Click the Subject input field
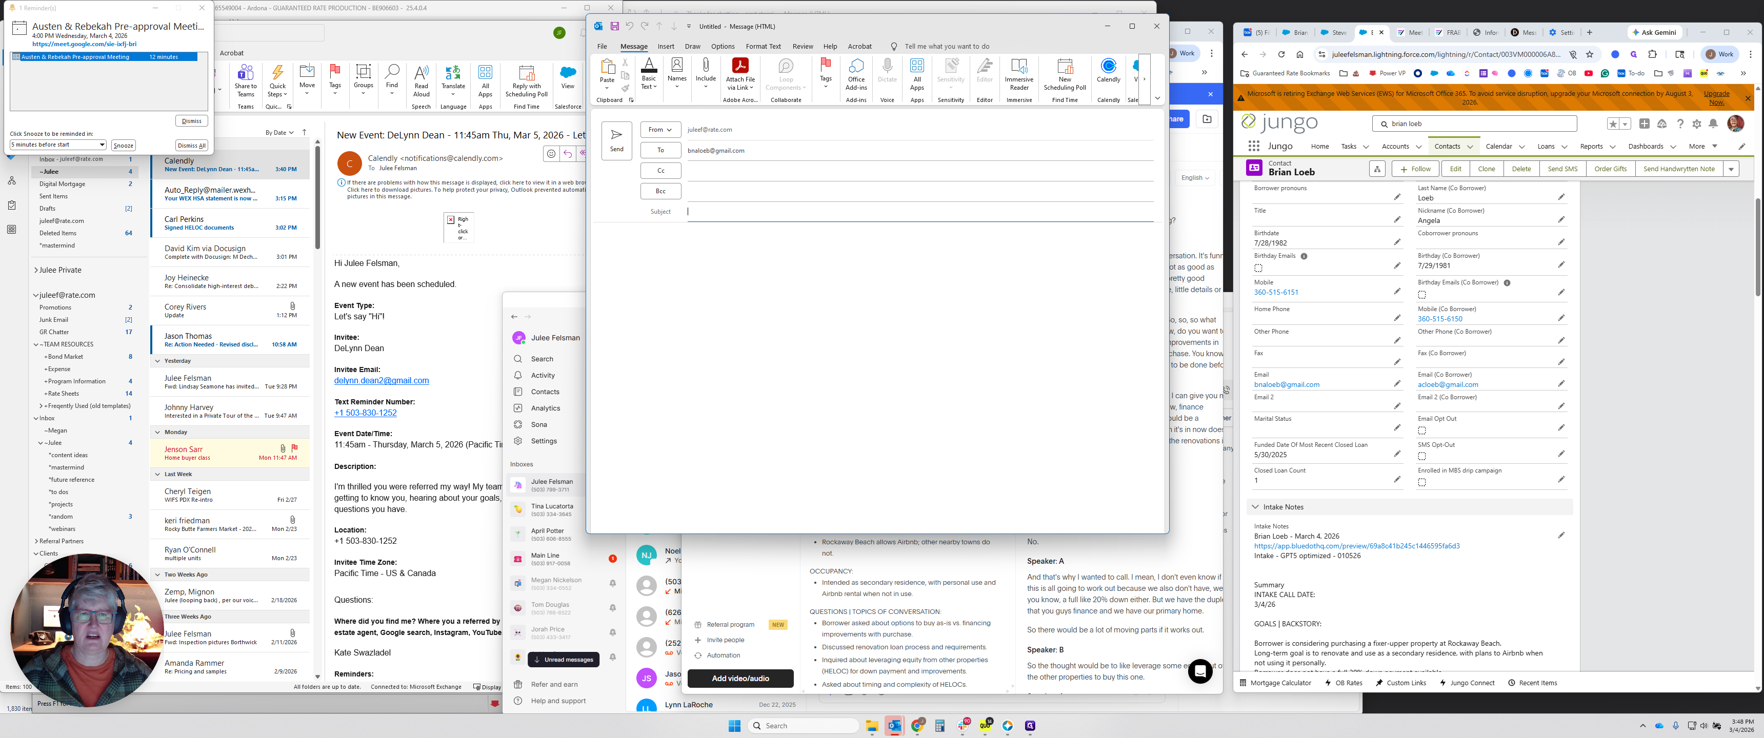 tap(917, 212)
